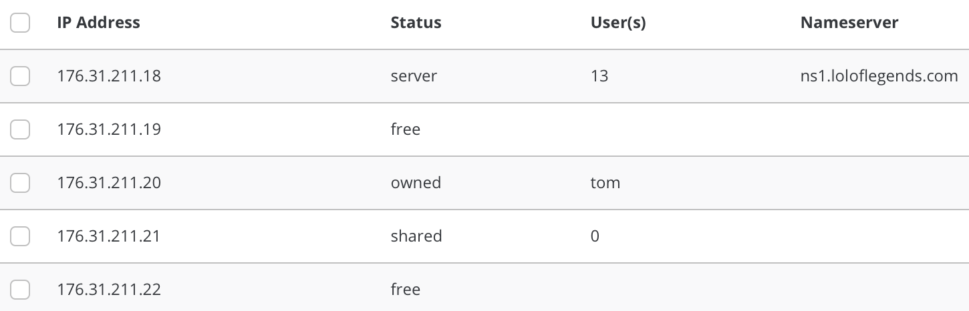
Task: Sort by the IP Address column header
Action: coord(99,23)
